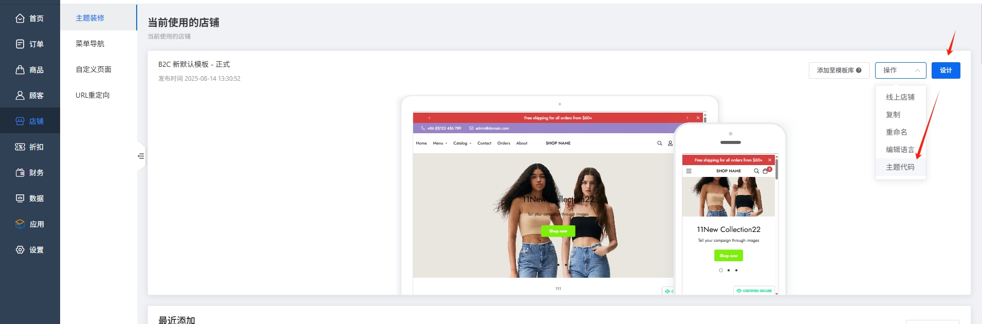Viewport: 982px width, 324px height.
Task: Open the 首页 home icon in sidebar
Action: [20, 19]
